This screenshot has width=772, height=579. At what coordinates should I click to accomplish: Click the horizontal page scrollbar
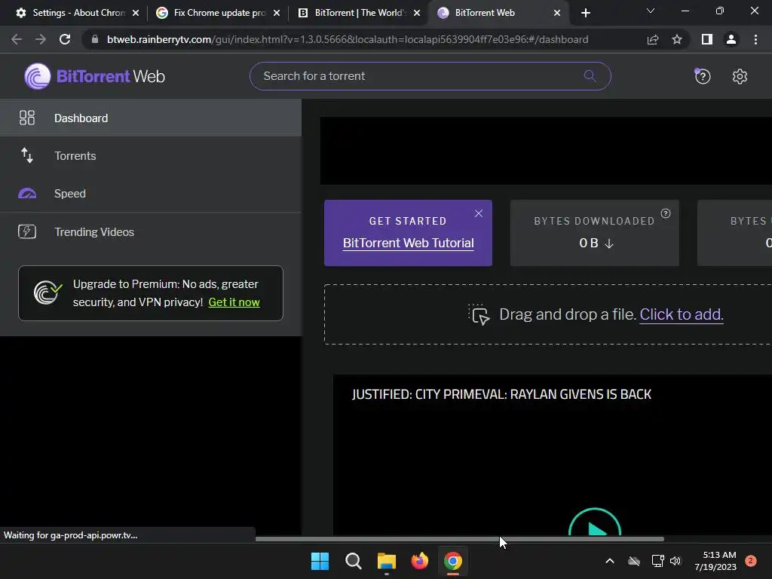459,539
